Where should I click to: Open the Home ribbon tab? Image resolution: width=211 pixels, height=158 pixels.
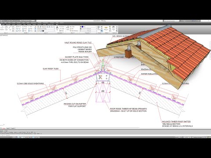[3, 25]
